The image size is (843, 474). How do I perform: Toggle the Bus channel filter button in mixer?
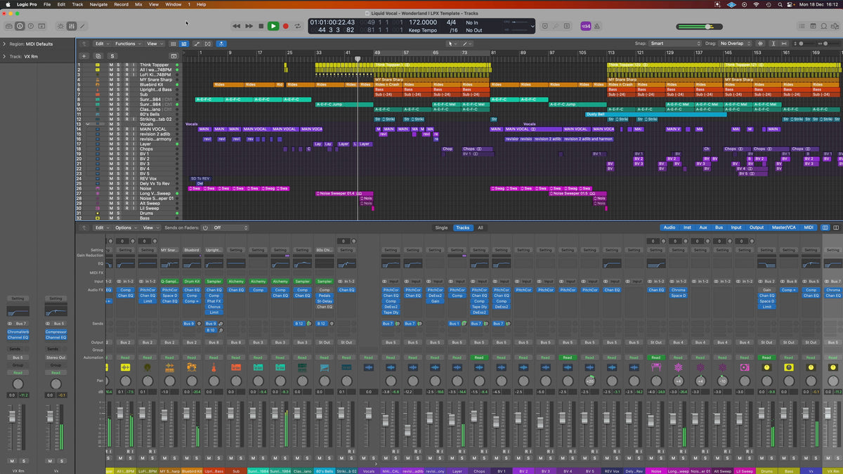click(x=719, y=228)
